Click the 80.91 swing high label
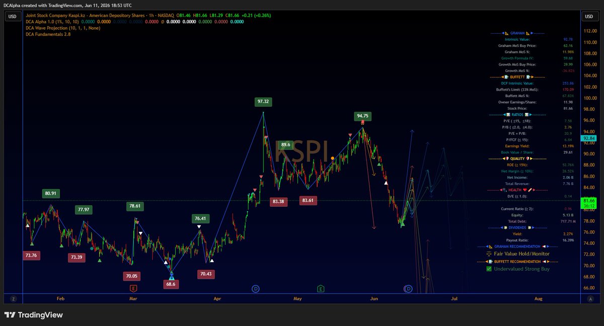The image size is (604, 326). coord(51,193)
